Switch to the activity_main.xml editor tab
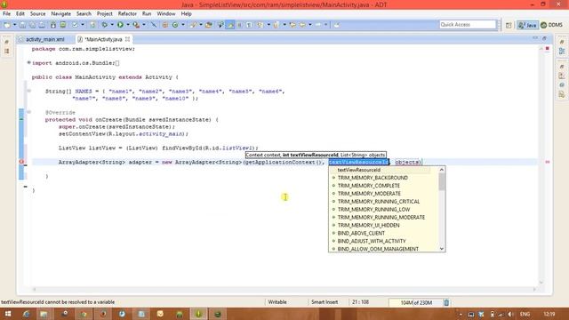 click(x=45, y=39)
